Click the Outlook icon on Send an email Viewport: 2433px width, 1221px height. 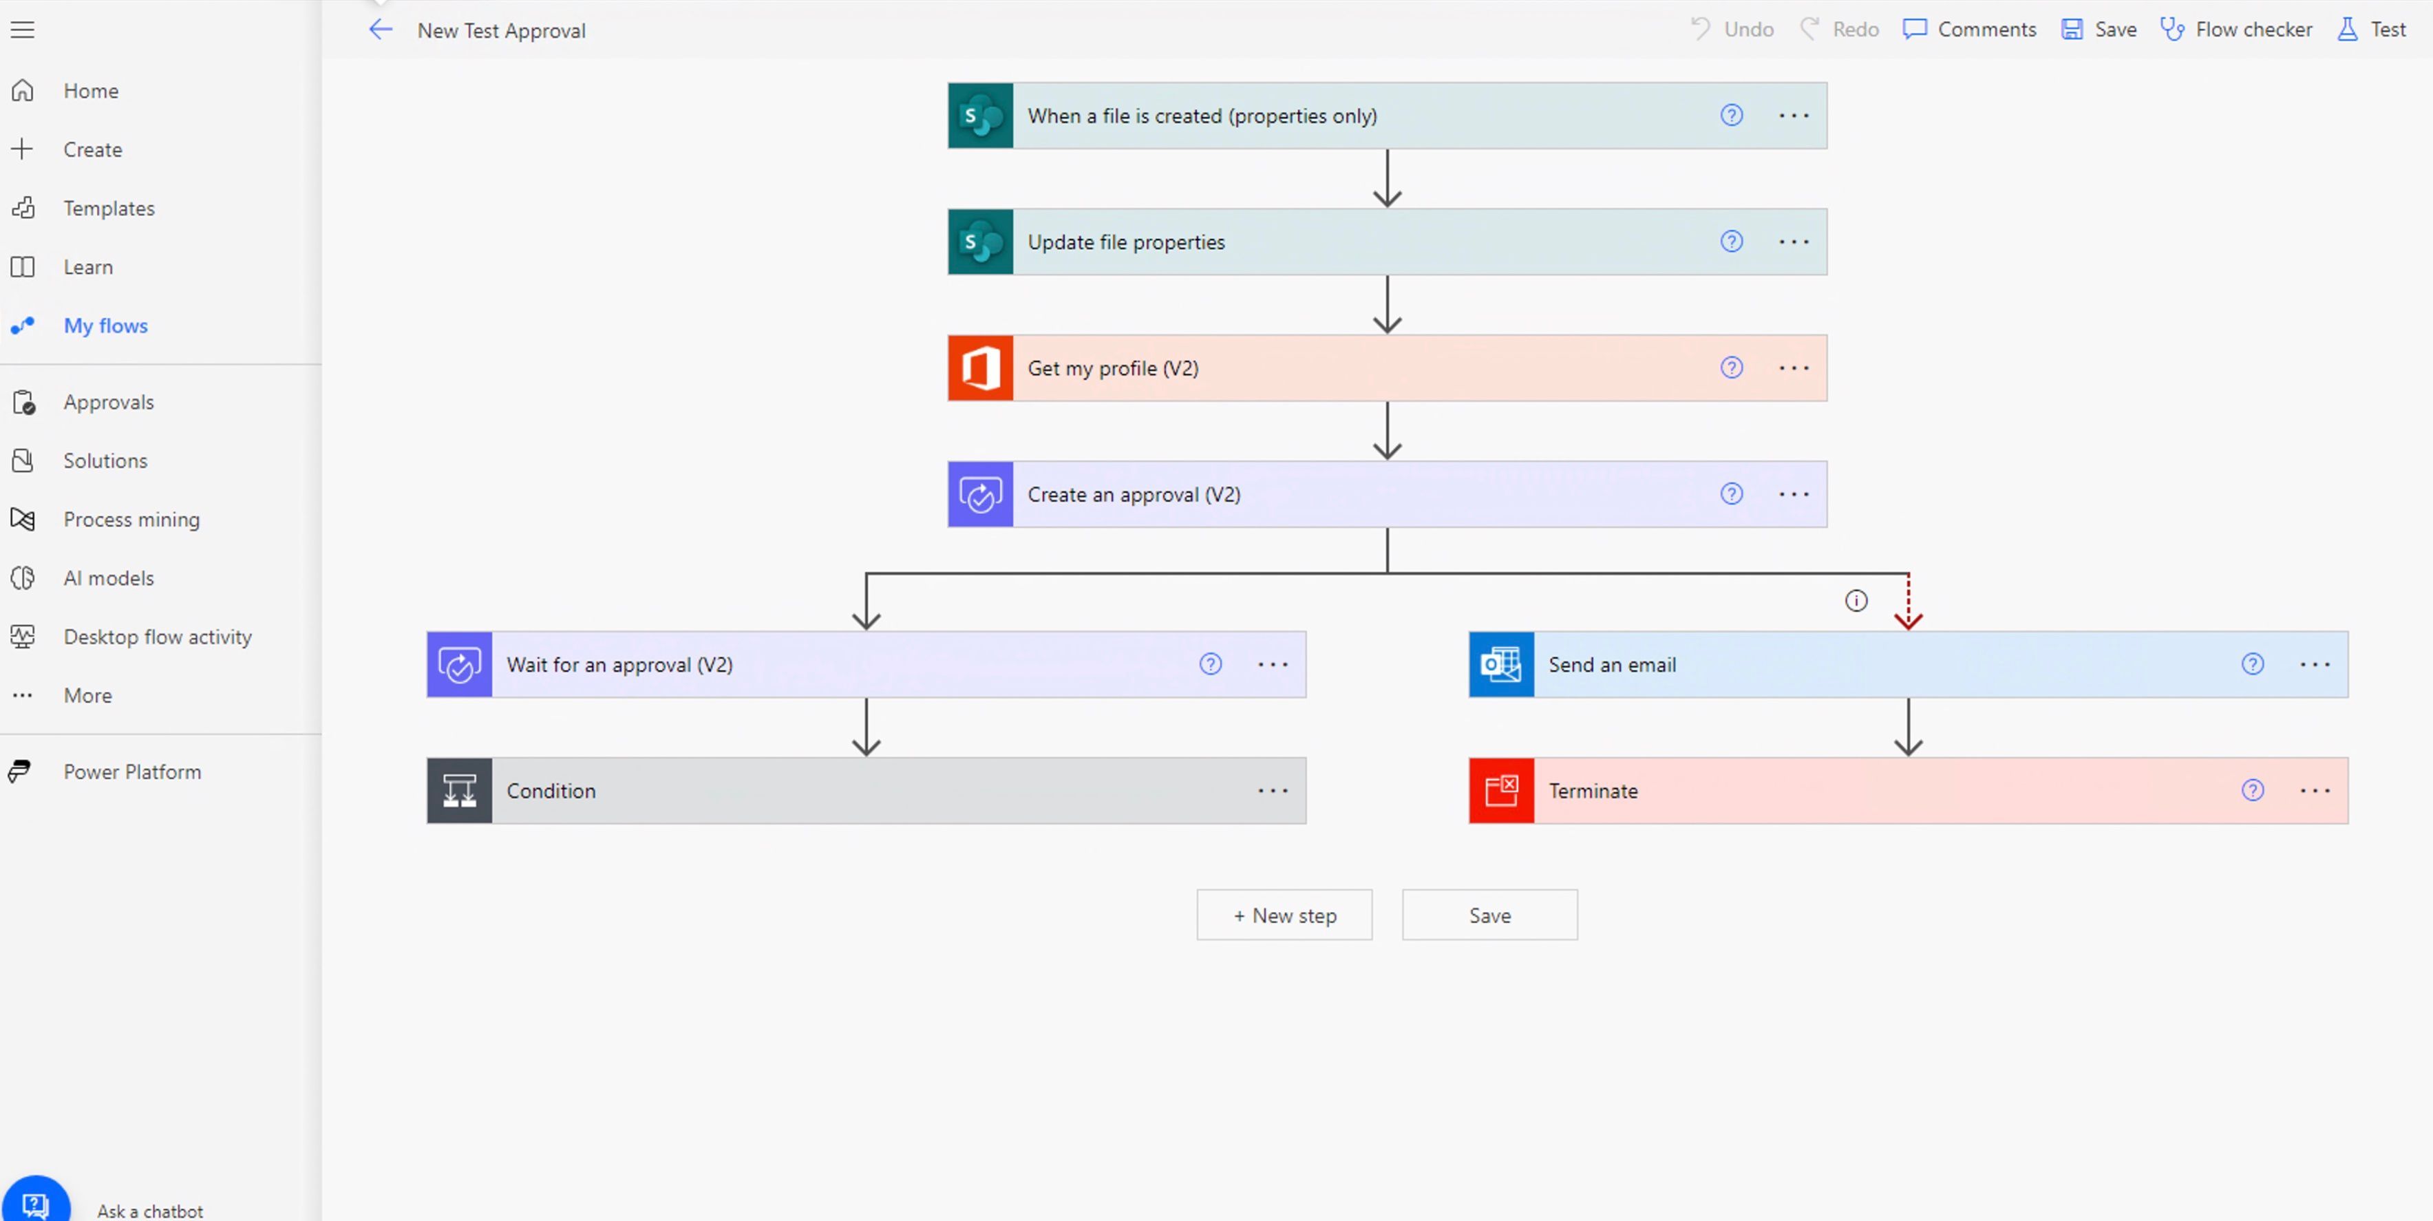click(1501, 664)
